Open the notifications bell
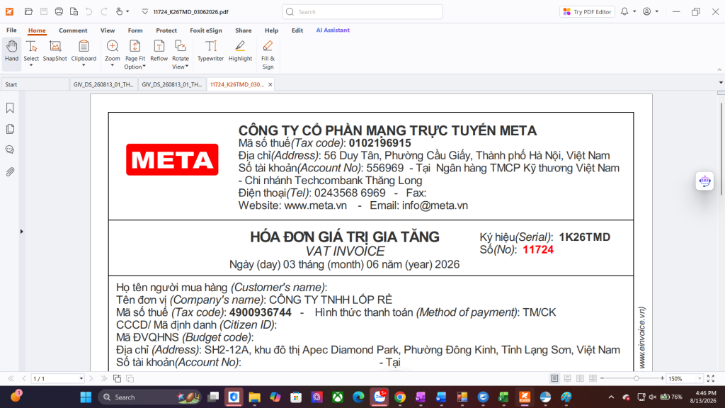The height and width of the screenshot is (408, 725). tap(624, 11)
